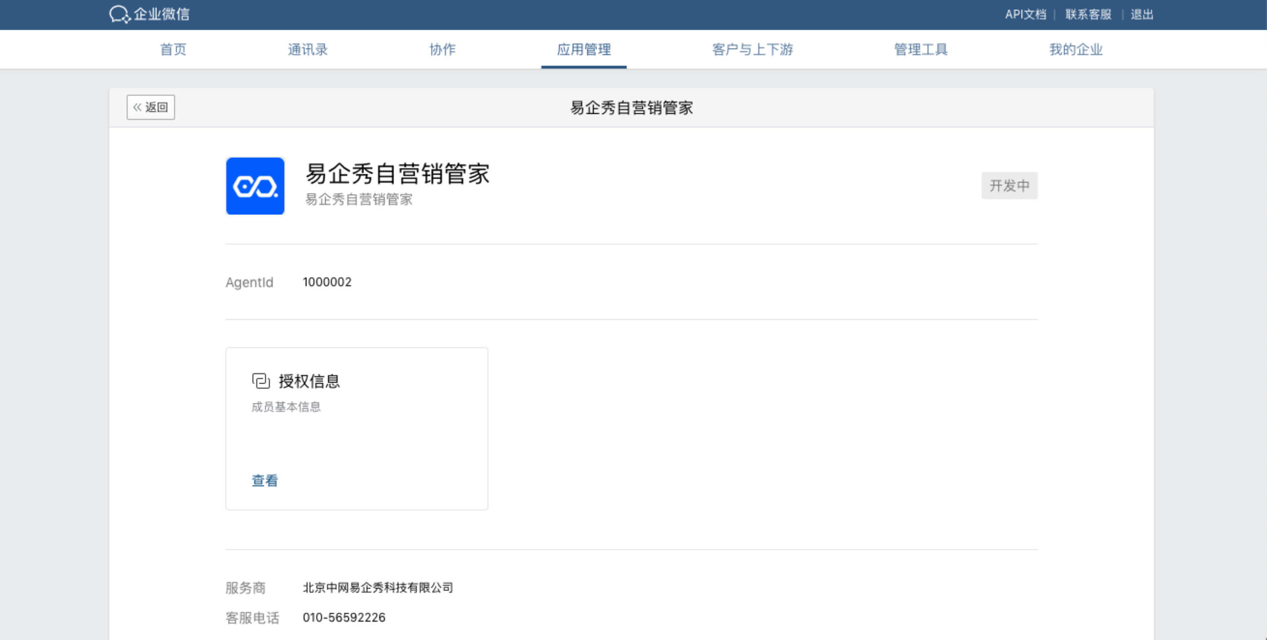
Task: Click the 开发中 status badge
Action: 1010,186
